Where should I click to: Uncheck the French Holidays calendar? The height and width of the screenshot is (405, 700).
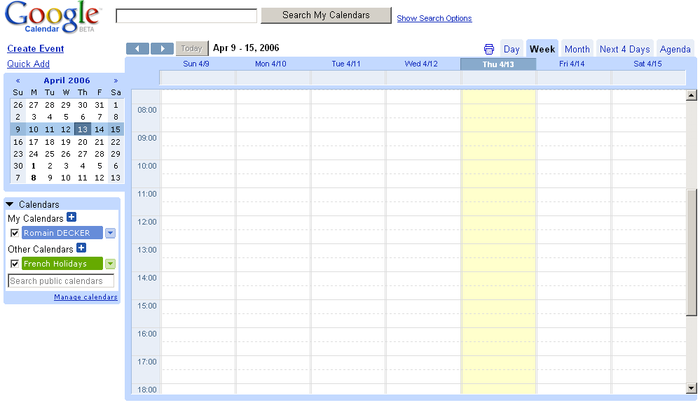(15, 264)
